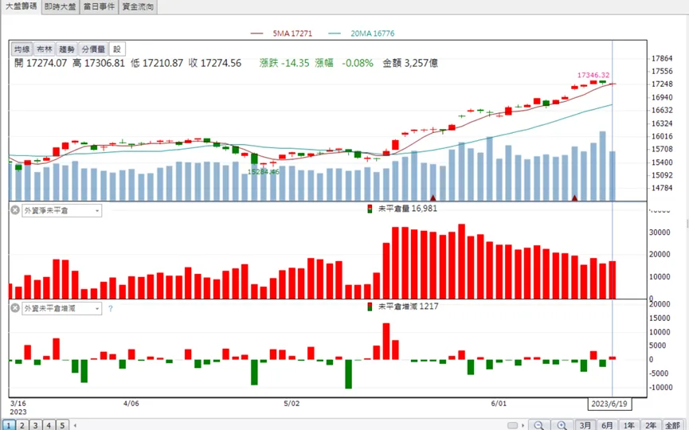This screenshot has height=430, width=689.
Task: Click the 2023/6/19 date label
Action: coord(609,404)
